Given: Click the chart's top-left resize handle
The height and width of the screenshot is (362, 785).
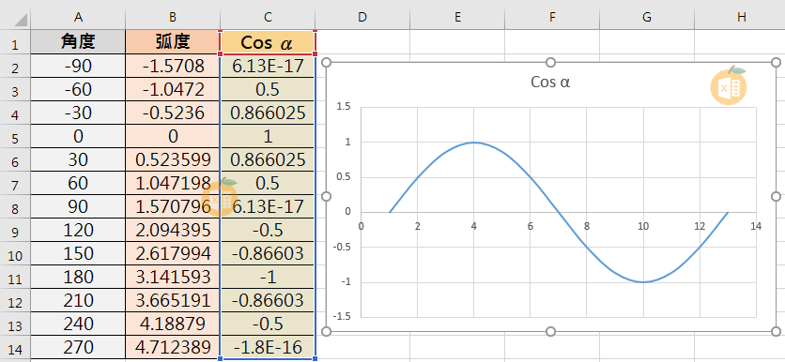Looking at the screenshot, I should pyautogui.click(x=326, y=62).
